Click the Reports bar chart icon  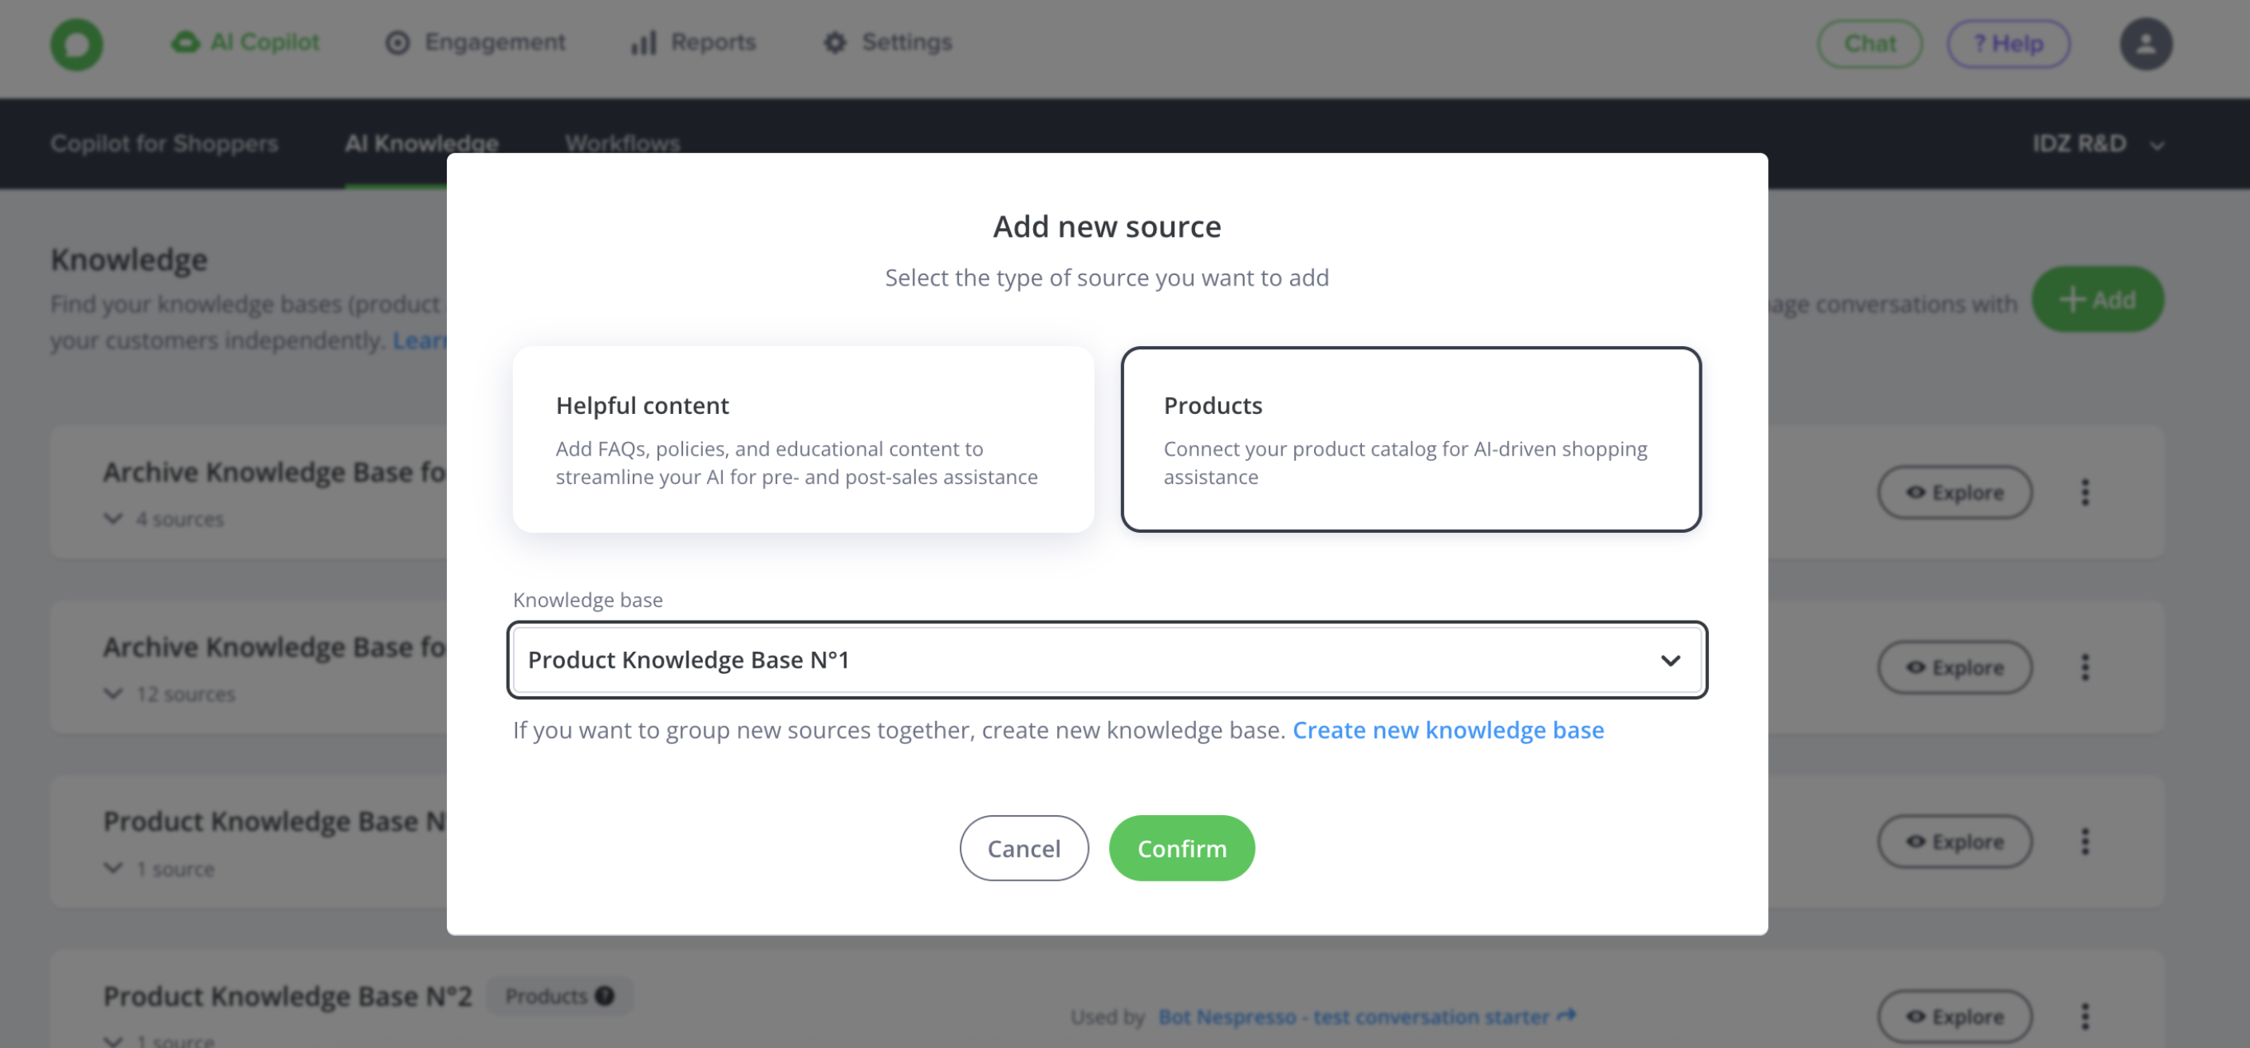644,43
